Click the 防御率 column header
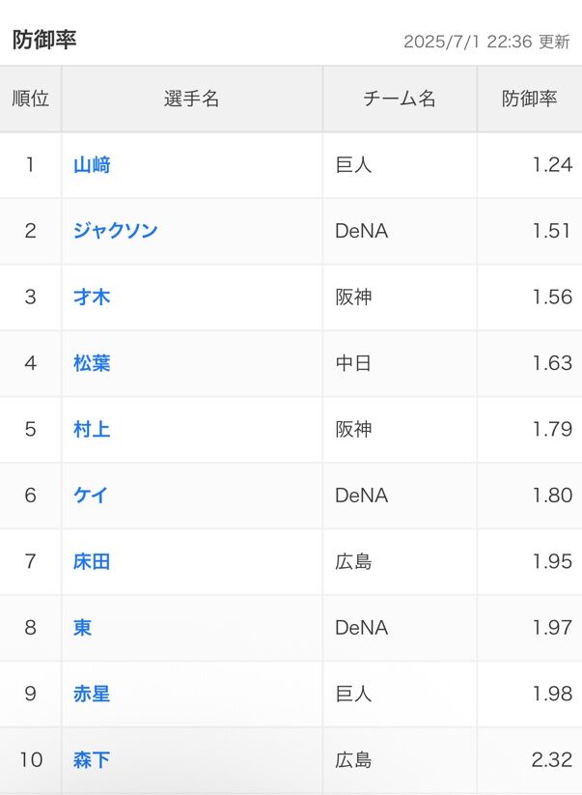The image size is (582, 795). (x=529, y=99)
